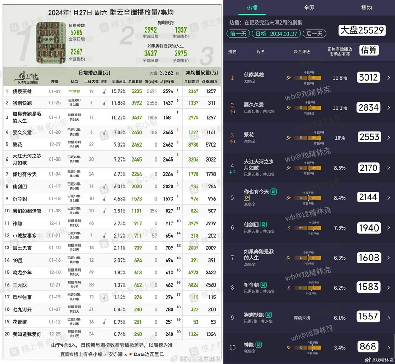
Task: Click the 大盘 3.362 亿 total
Action: [x=164, y=73]
